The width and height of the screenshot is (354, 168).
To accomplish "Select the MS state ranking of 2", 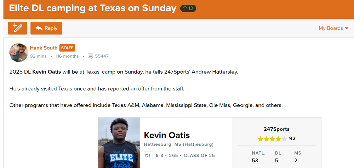I will point(296,160).
